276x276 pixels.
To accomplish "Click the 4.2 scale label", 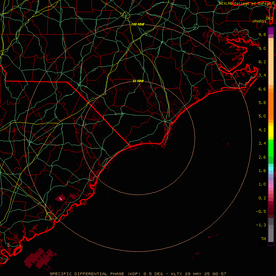I will coord(262,130).
